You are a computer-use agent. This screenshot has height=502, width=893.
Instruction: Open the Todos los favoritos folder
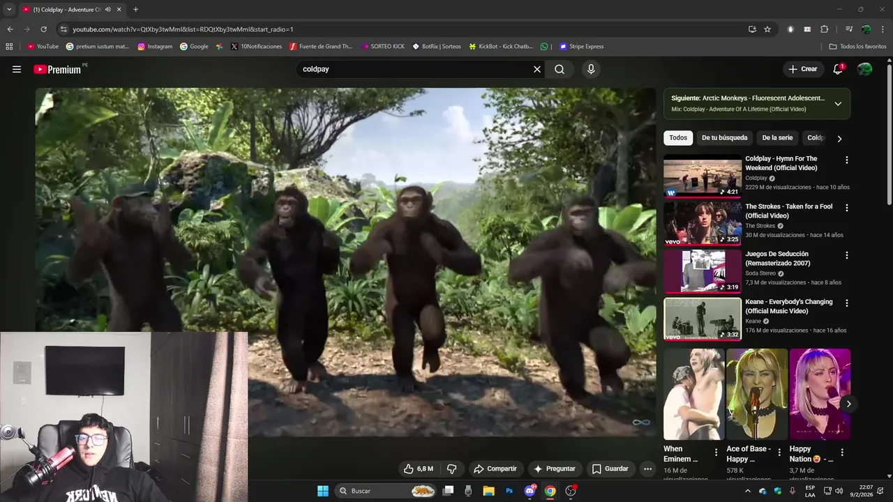click(x=857, y=47)
